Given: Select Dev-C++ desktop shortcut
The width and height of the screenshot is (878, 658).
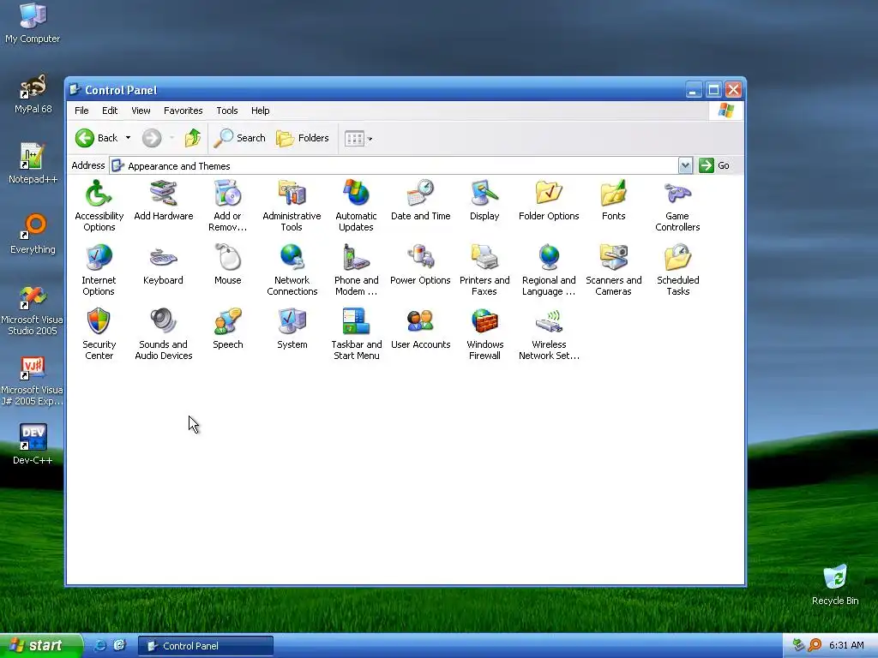Looking at the screenshot, I should [33, 446].
